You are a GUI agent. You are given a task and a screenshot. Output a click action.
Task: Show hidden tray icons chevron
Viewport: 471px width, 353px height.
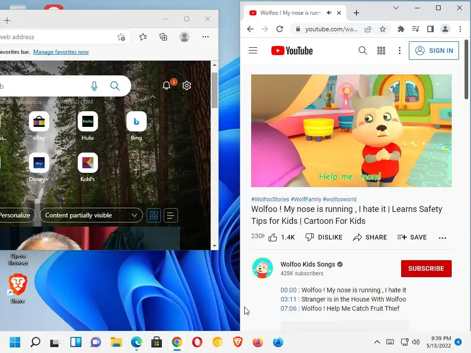pos(377,342)
